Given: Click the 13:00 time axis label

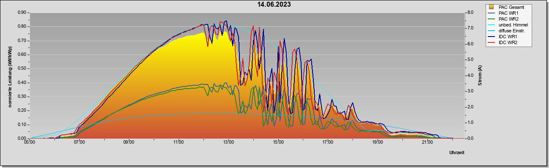Looking at the screenshot, I should pos(228,142).
